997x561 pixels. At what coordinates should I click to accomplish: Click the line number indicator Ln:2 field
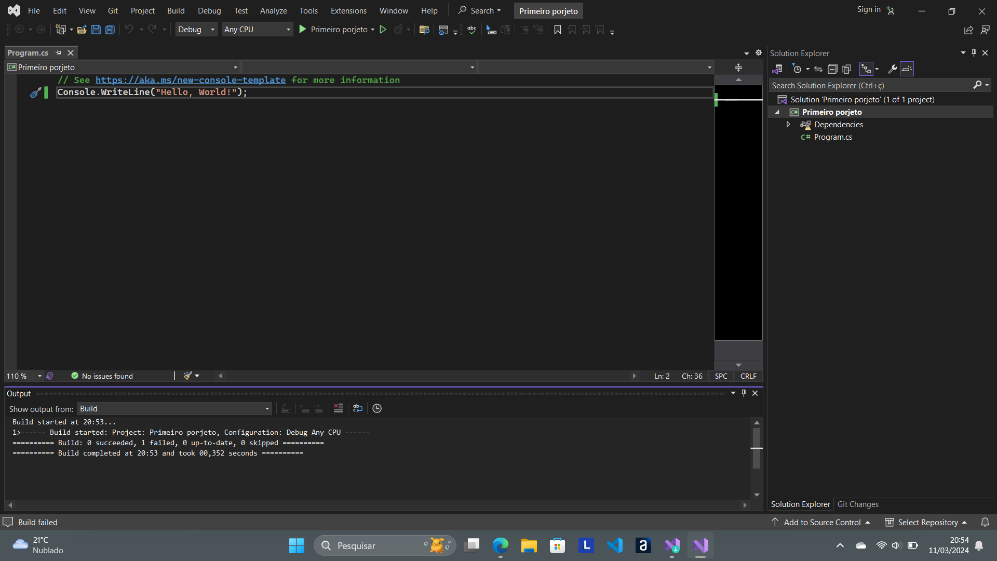(x=661, y=376)
